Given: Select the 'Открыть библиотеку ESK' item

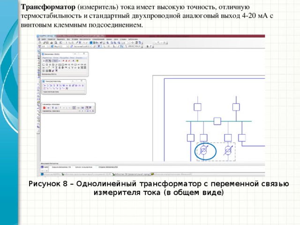Looking at the screenshot, I should click(108, 167).
